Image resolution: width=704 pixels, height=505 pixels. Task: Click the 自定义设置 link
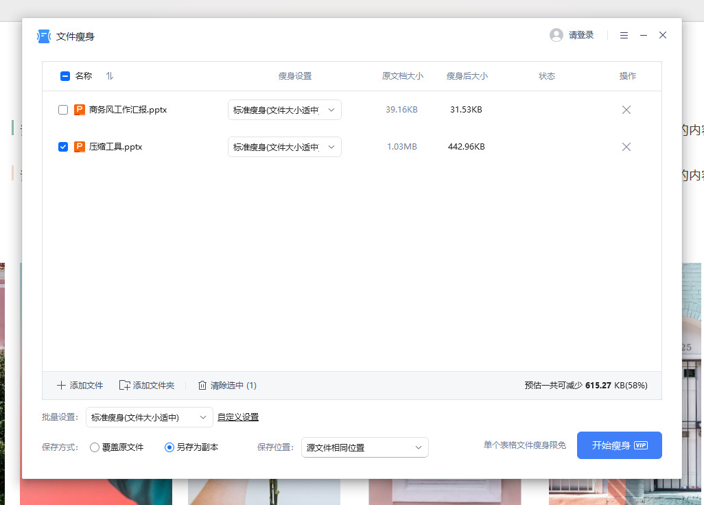(238, 417)
